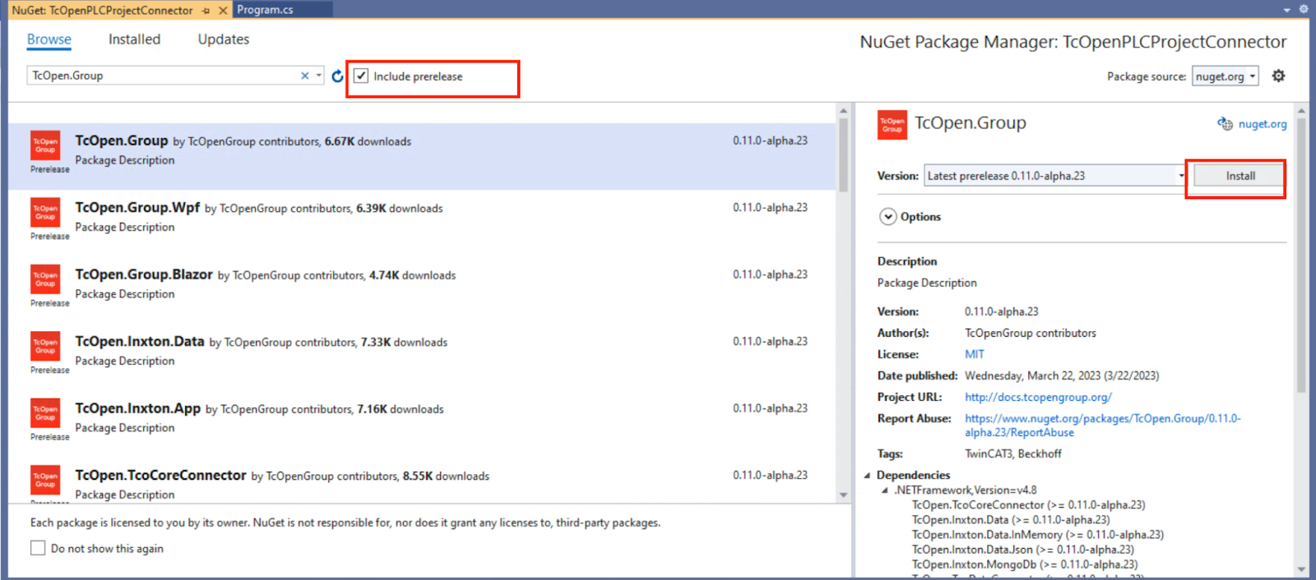Click the package list scrollbar up arrow
This screenshot has height=580, width=1316.
[x=843, y=110]
